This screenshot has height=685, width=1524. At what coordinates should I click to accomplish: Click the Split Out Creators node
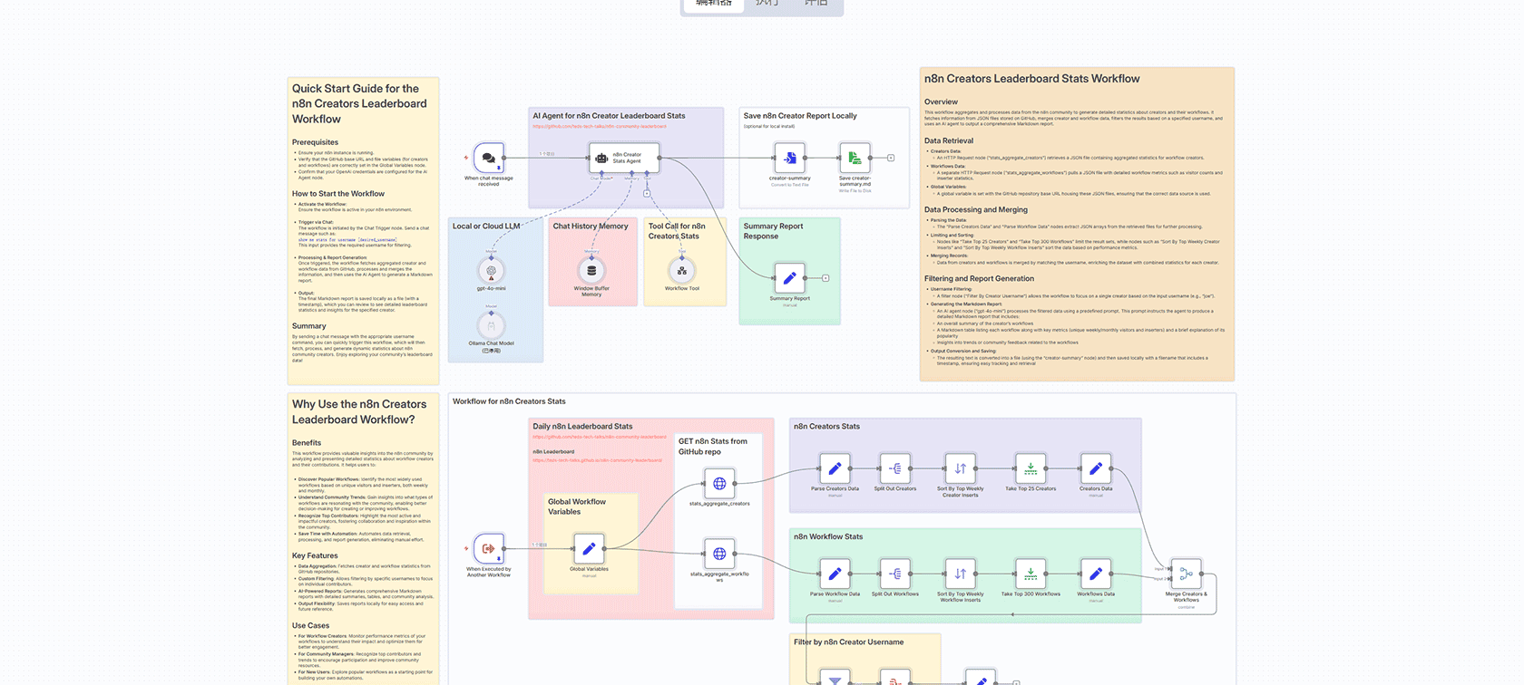894,469
